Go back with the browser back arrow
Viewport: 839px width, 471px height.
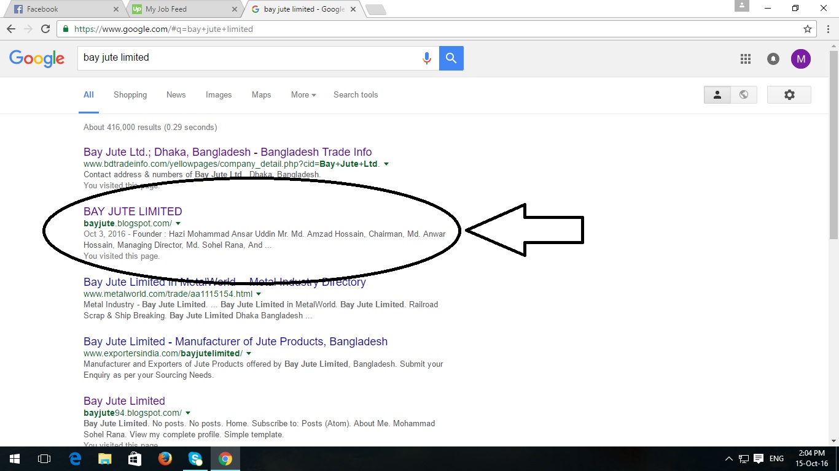pyautogui.click(x=11, y=29)
